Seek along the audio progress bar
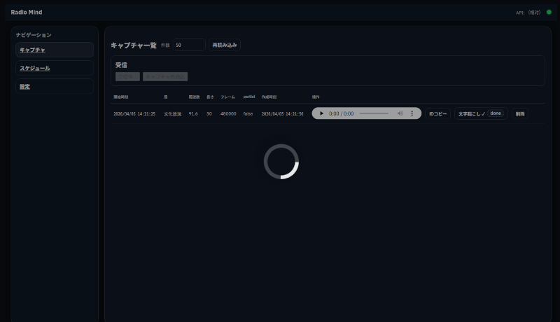Image resolution: width=560 pixels, height=322 pixels. 374,113
